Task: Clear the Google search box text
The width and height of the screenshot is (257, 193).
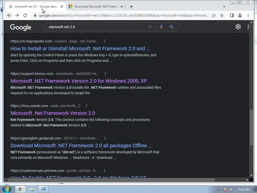Action: (150, 27)
